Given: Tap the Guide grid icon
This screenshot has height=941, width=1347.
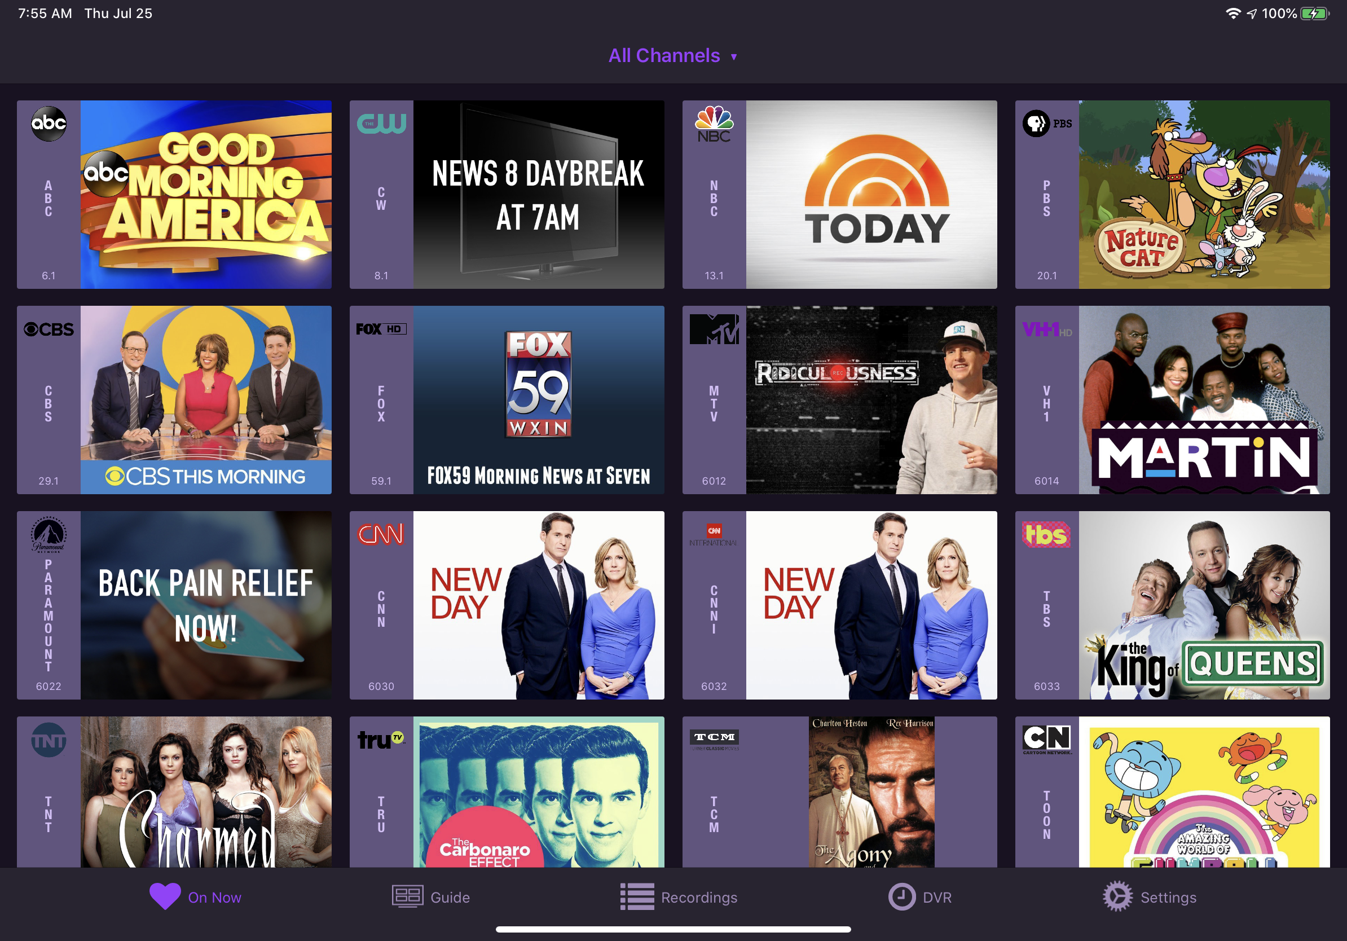Looking at the screenshot, I should 408,896.
